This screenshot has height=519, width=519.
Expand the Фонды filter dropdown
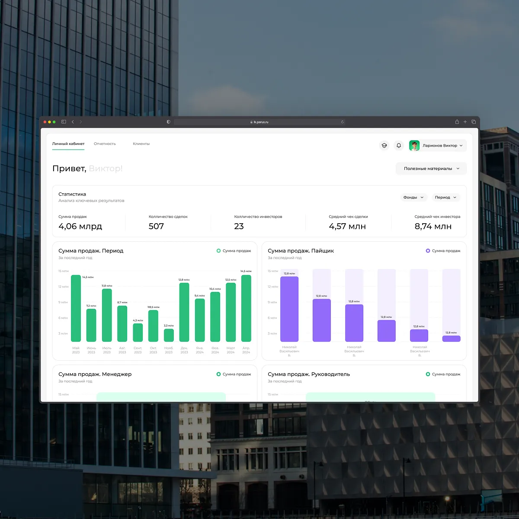coord(413,197)
